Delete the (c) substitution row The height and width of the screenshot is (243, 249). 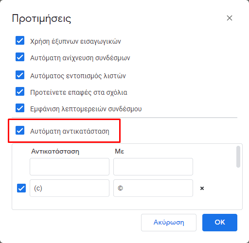(202, 188)
